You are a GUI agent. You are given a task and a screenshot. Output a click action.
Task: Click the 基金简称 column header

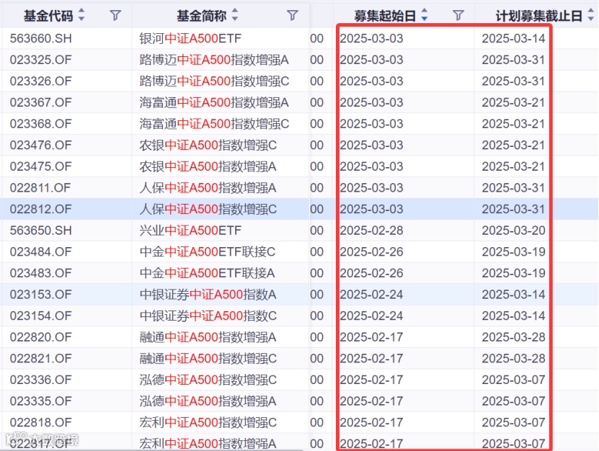pyautogui.click(x=202, y=16)
